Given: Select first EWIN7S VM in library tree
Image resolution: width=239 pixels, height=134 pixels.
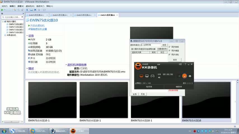Looking at the screenshot, I should point(15,24).
